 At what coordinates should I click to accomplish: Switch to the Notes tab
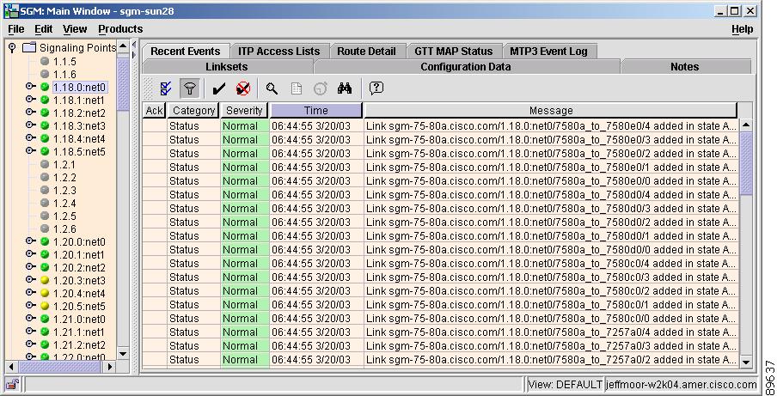pyautogui.click(x=685, y=67)
